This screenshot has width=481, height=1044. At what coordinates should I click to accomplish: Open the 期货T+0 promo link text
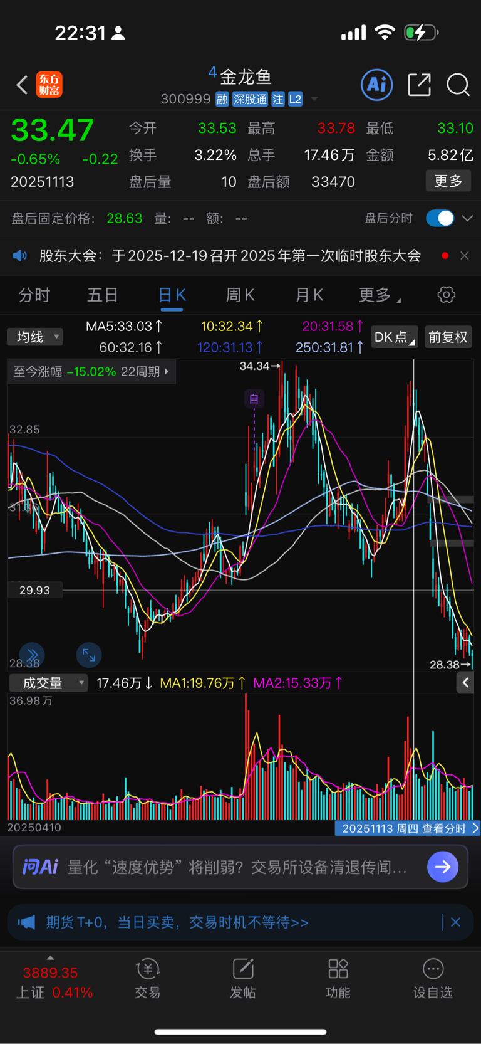pos(177,922)
